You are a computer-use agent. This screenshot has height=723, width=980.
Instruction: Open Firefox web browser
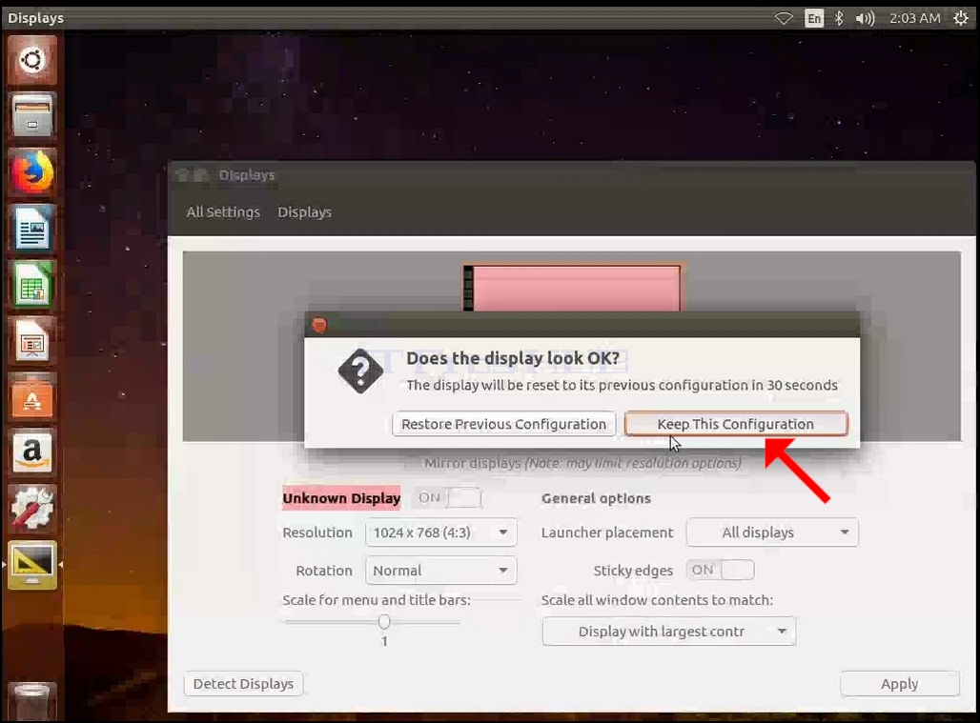(x=31, y=171)
